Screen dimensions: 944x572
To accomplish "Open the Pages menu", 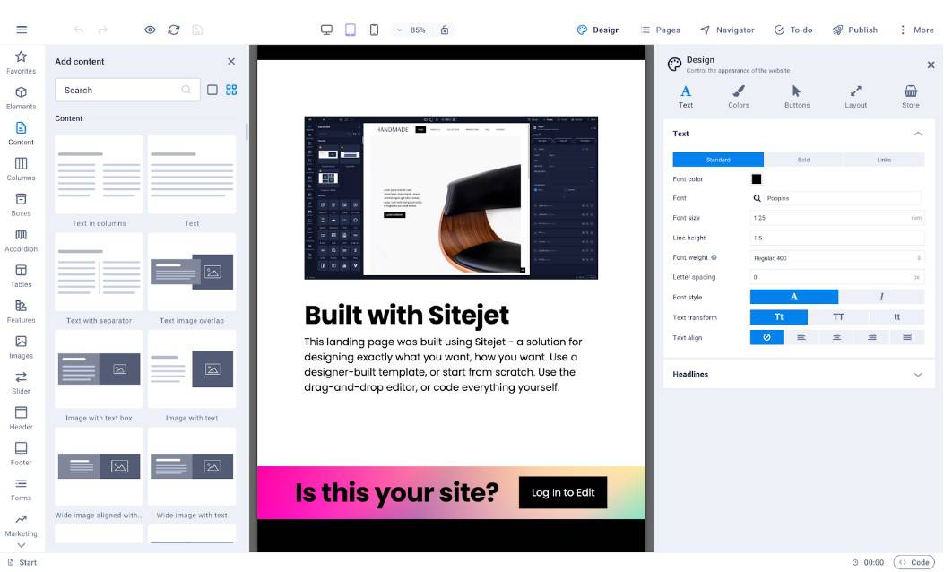I will click(660, 30).
